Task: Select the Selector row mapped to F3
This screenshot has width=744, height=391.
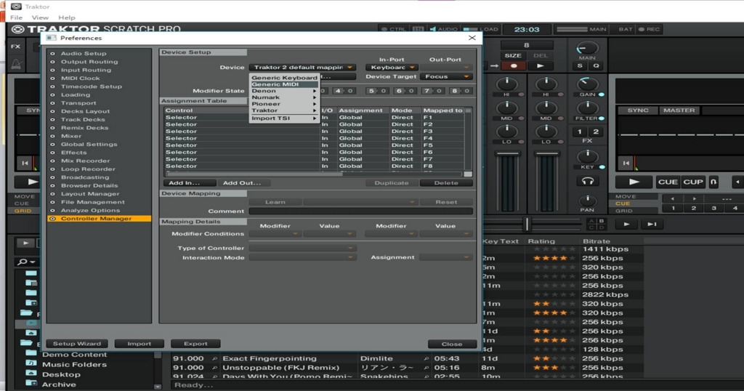Action: coord(314,132)
